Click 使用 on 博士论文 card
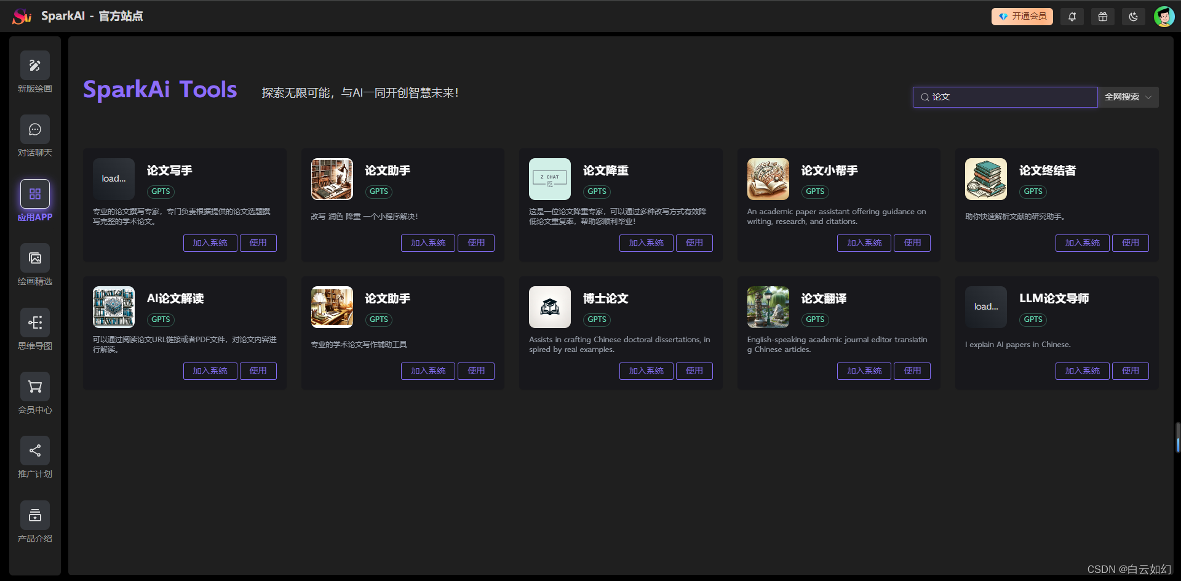The height and width of the screenshot is (581, 1181). [694, 371]
